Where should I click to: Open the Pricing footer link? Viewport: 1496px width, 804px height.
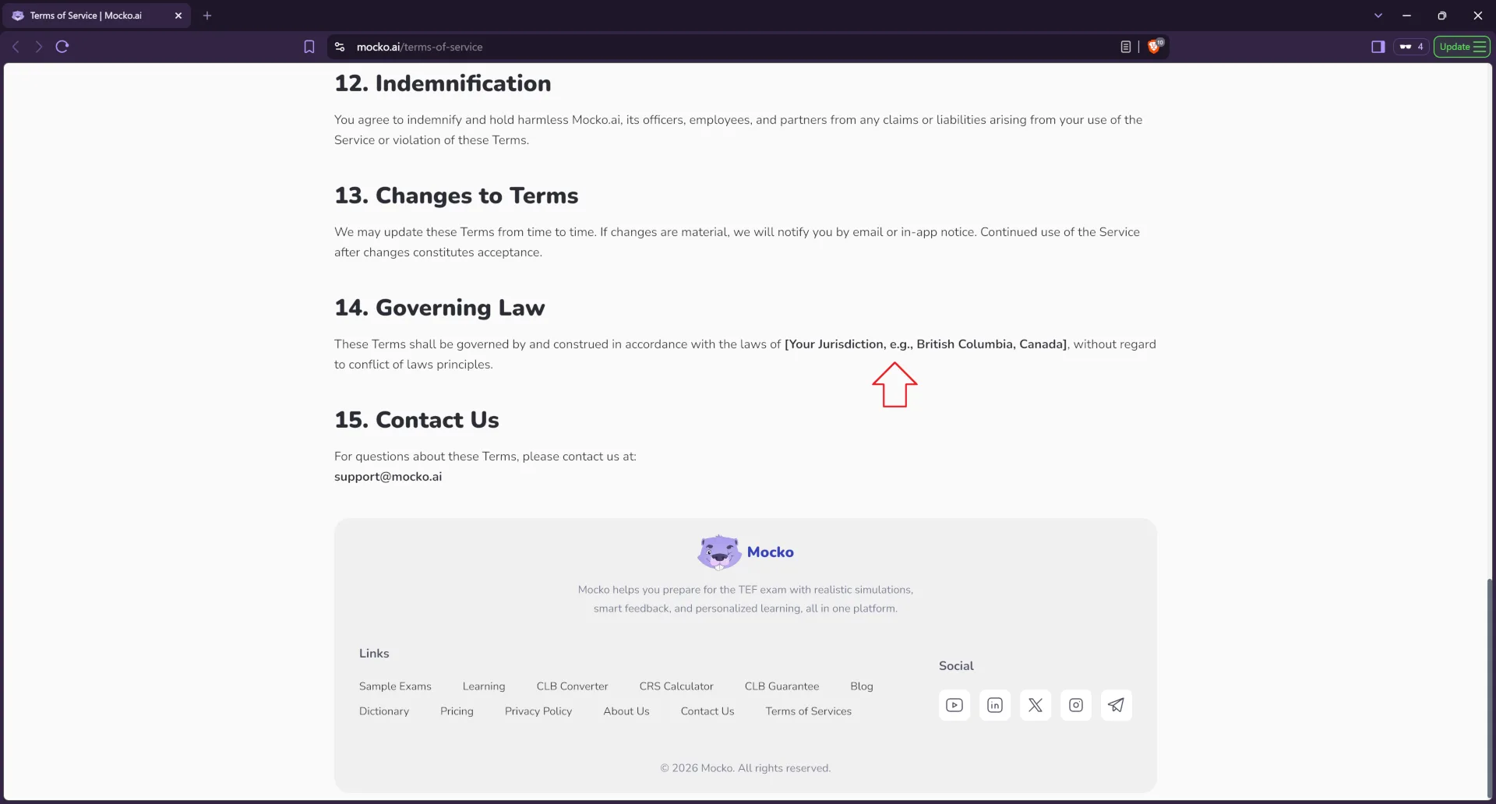(457, 711)
